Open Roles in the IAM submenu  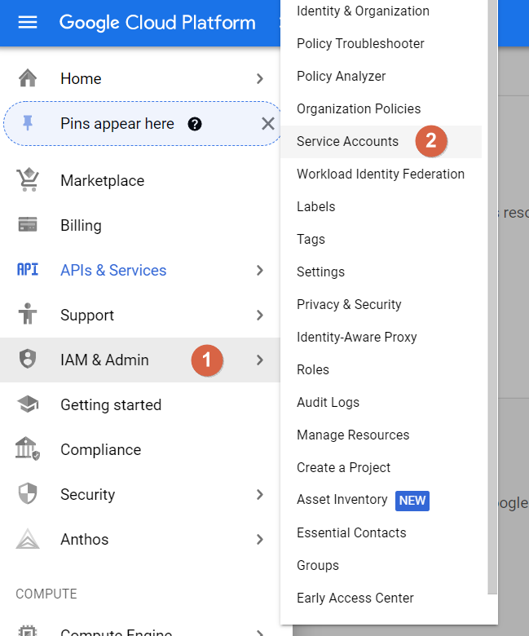tap(313, 369)
